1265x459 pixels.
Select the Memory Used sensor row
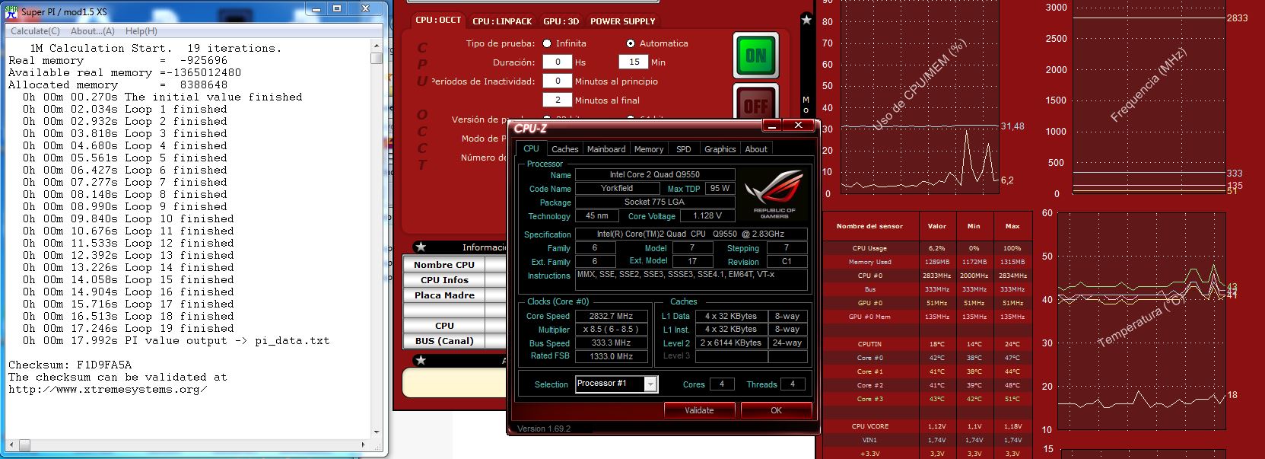point(927,262)
